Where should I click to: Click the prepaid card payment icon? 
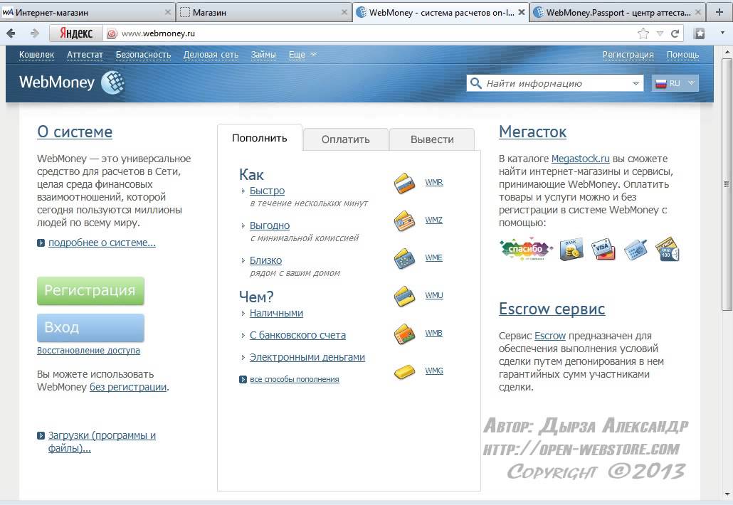click(x=667, y=249)
